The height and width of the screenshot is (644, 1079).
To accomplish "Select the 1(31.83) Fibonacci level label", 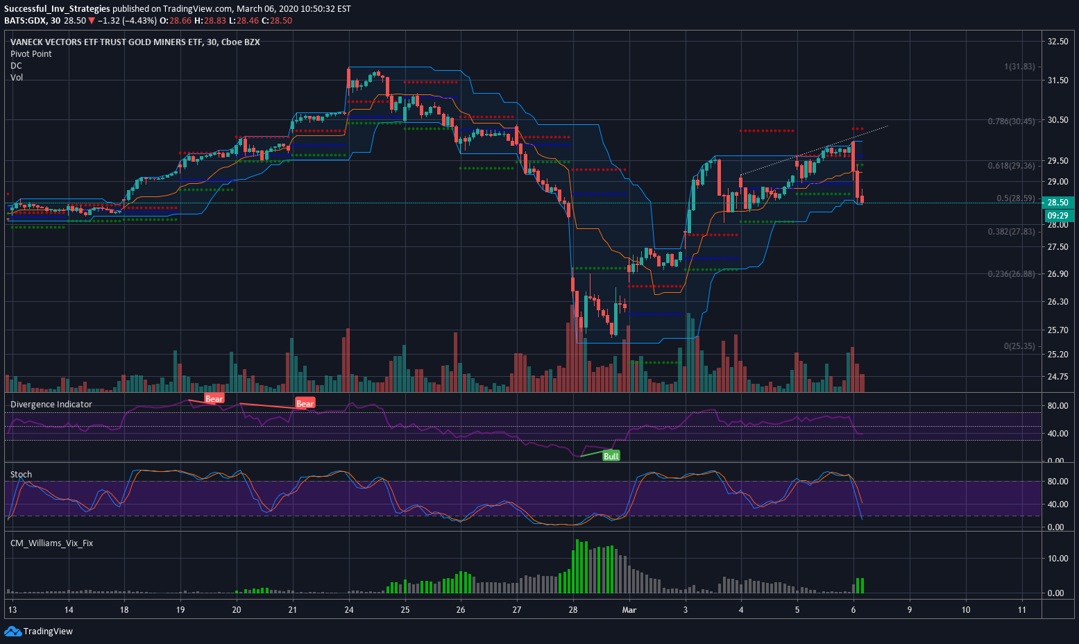I will 1019,67.
